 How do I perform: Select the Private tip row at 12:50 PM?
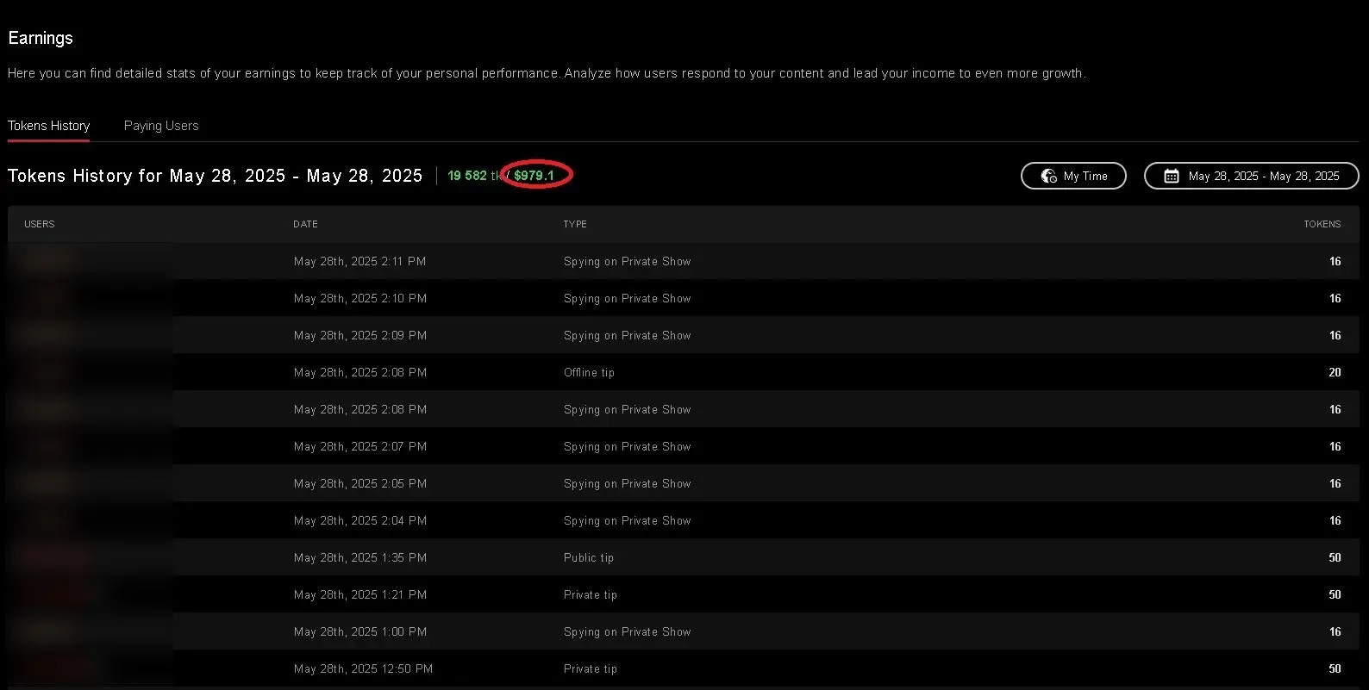coord(591,668)
